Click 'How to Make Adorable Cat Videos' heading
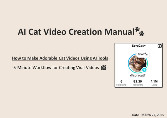The image size is (167, 118). (x=60, y=58)
